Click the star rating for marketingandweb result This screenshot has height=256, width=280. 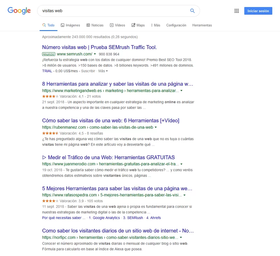tap(50, 96)
